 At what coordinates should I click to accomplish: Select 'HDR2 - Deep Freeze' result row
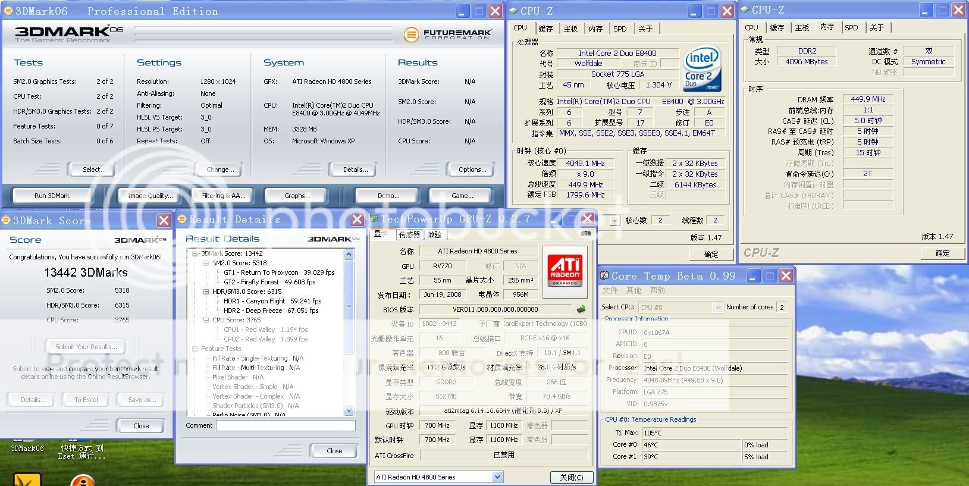pos(271,311)
